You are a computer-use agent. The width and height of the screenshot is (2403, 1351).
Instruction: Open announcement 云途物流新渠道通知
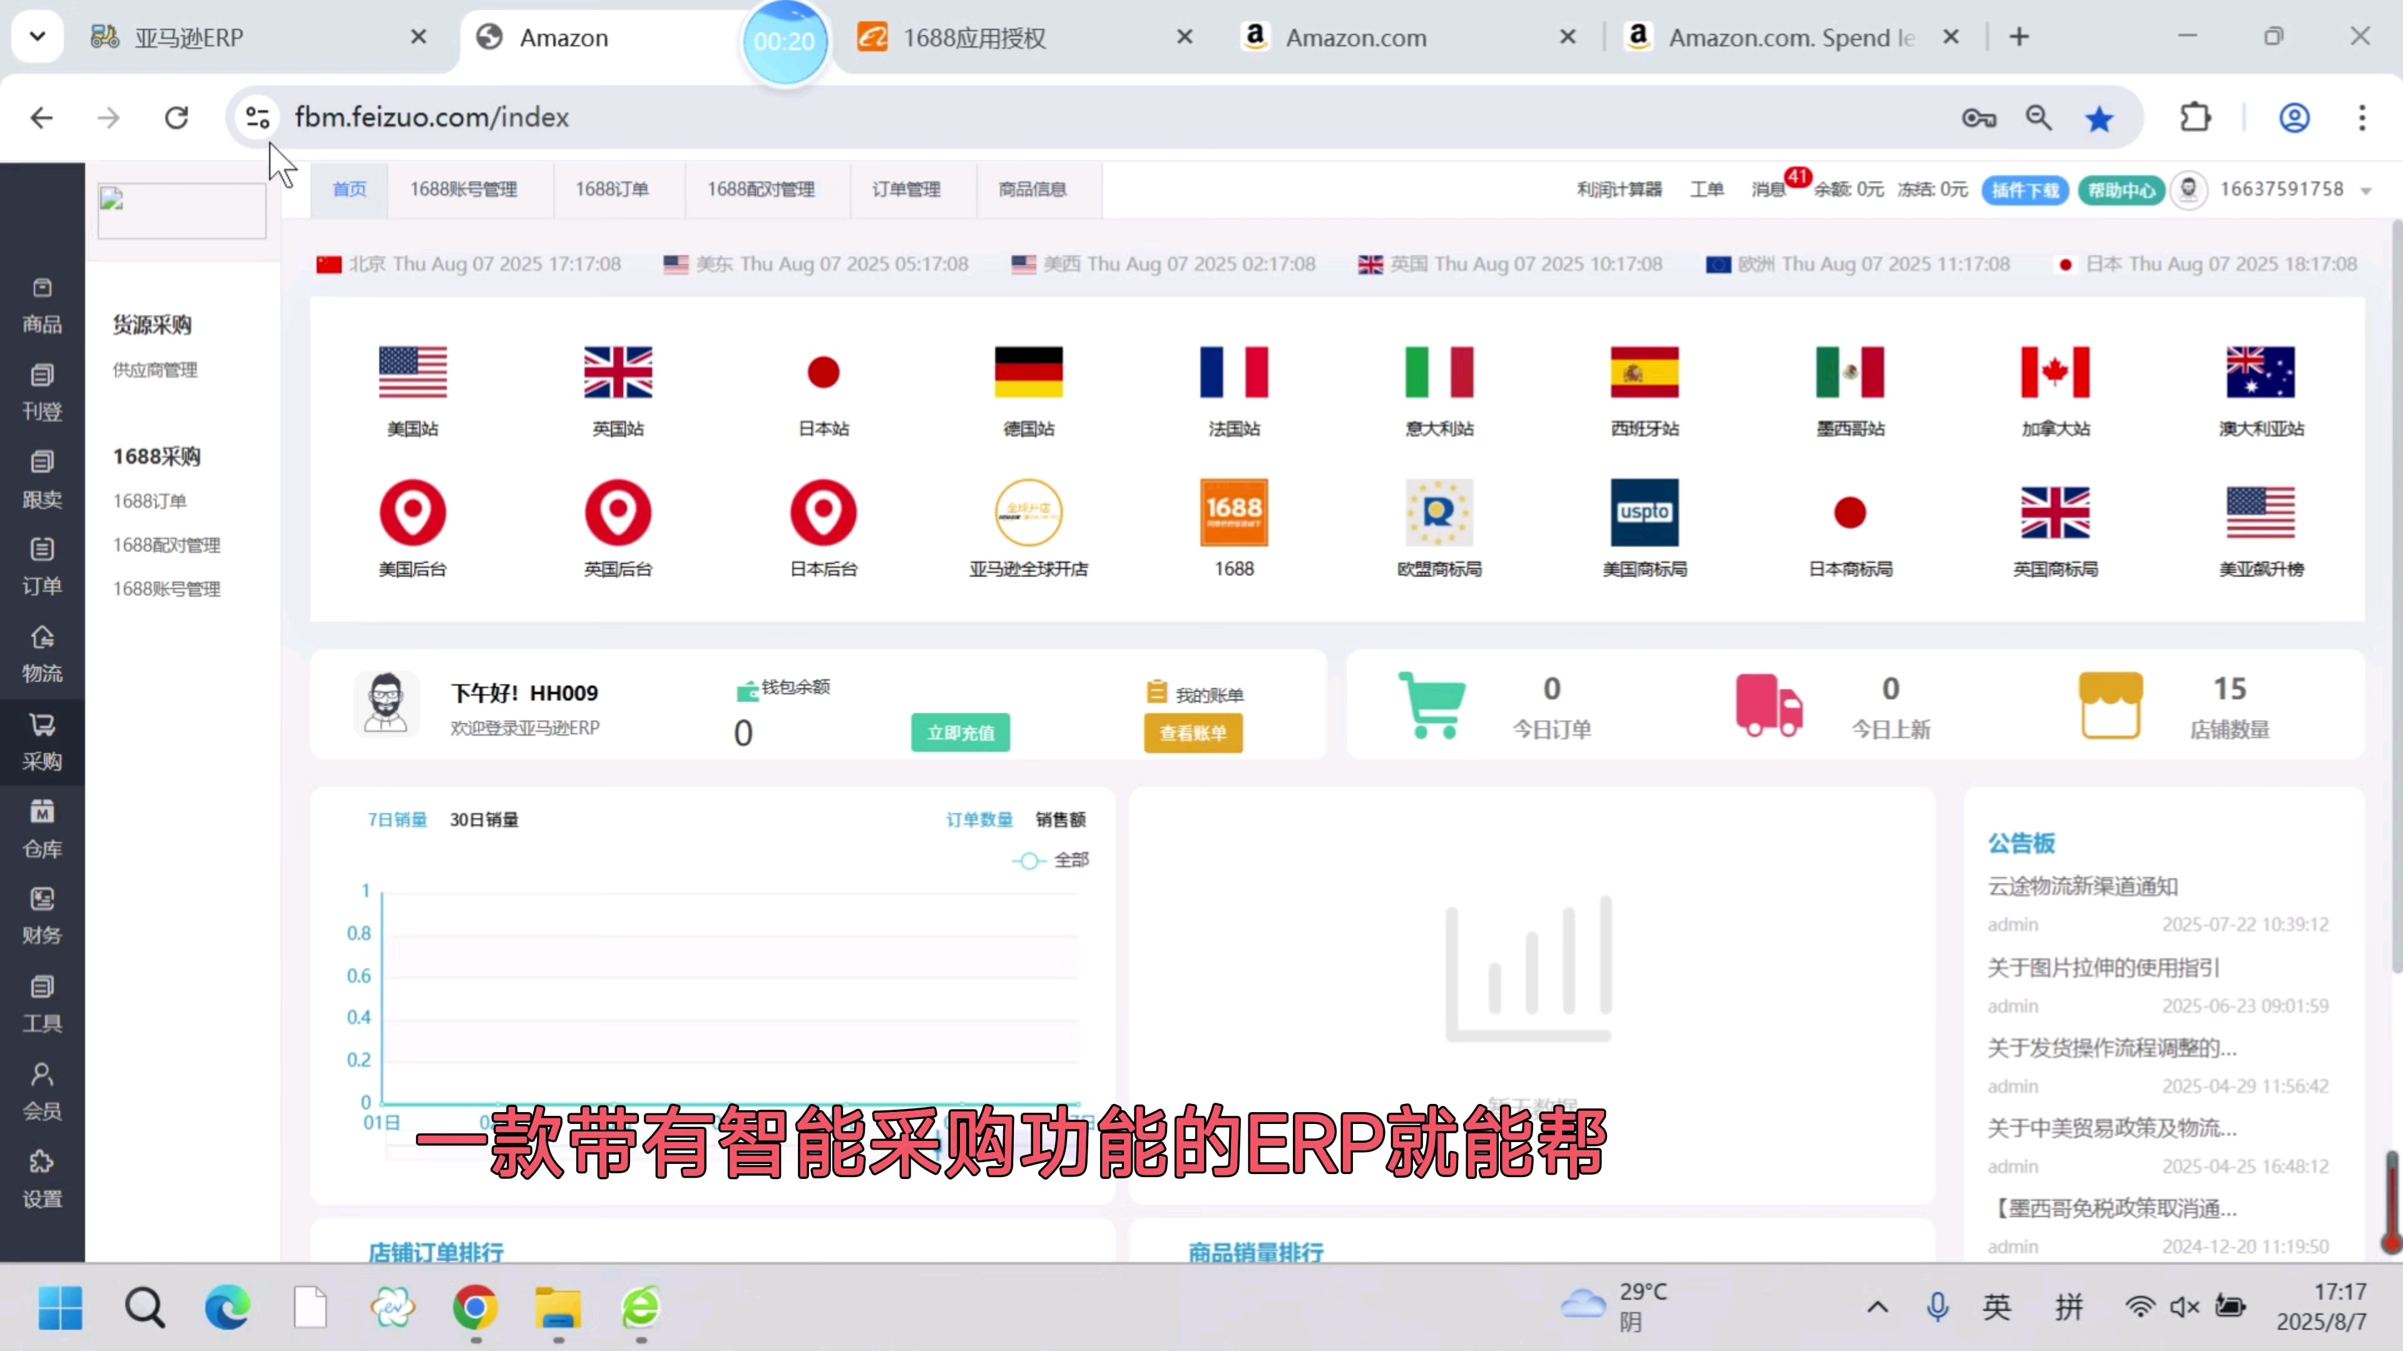(2083, 887)
